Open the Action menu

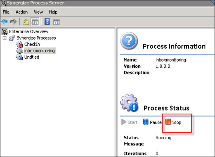21,12
